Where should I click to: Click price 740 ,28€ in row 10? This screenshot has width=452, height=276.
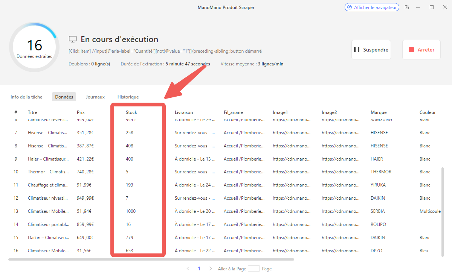[x=86, y=172]
